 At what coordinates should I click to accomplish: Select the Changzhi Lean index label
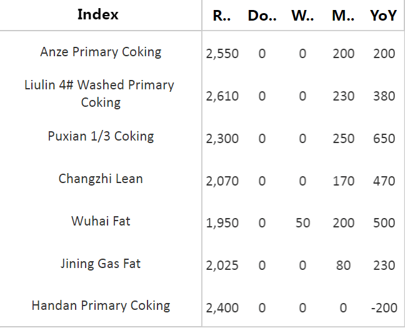pyautogui.click(x=101, y=179)
